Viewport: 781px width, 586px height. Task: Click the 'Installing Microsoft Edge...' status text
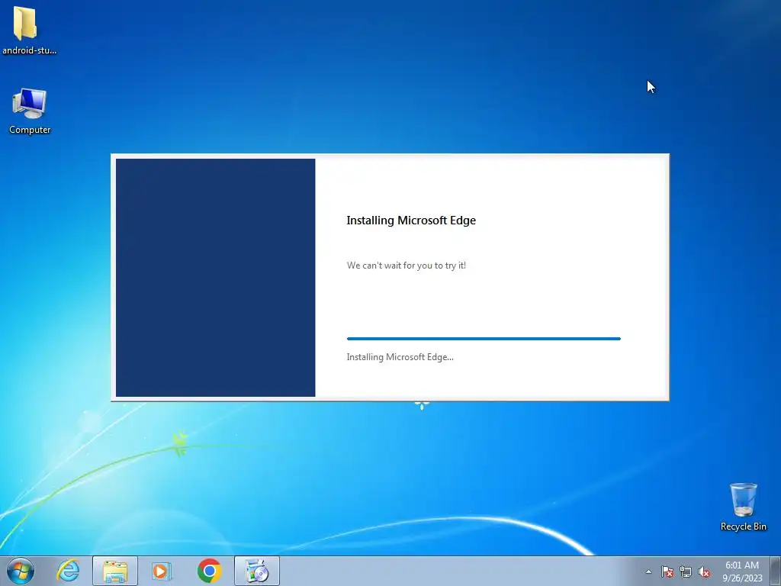coord(400,357)
